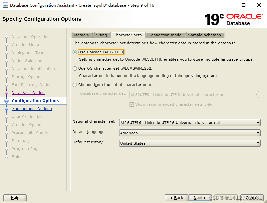Click the Creation Mode step
This screenshot has height=203, width=267.
[x=25, y=45]
